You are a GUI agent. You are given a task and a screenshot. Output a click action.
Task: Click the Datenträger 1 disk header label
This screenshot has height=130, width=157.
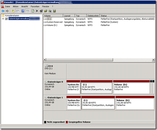pyautogui.click(x=55, y=97)
